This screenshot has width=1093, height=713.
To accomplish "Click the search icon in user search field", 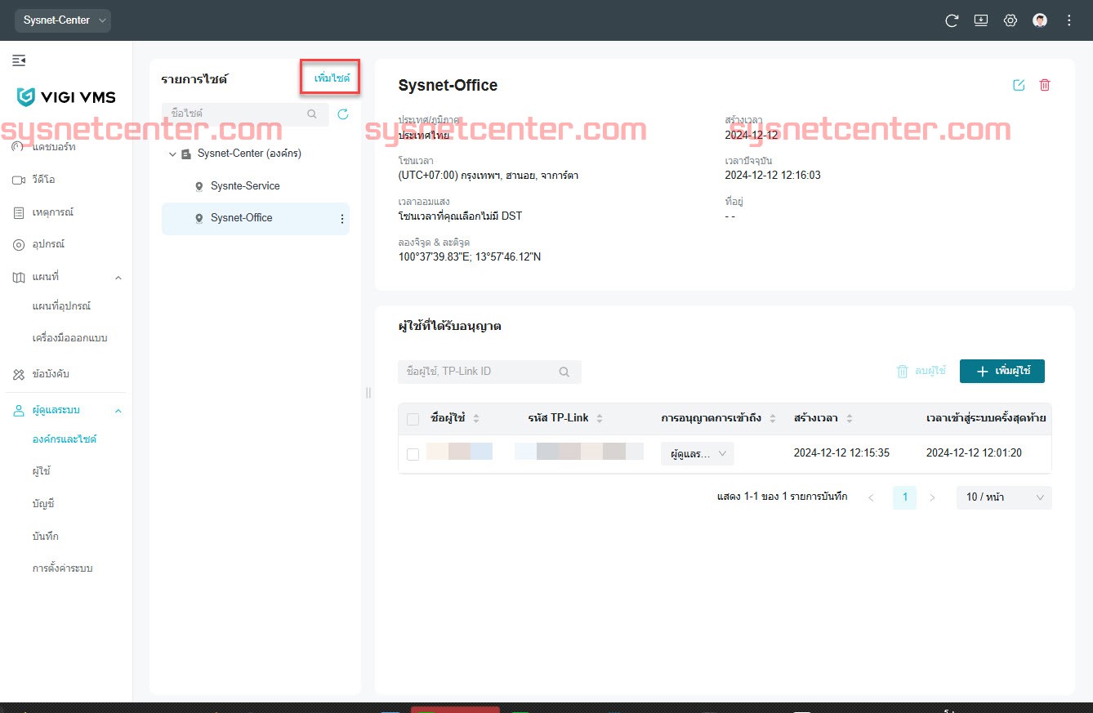I will pyautogui.click(x=564, y=372).
